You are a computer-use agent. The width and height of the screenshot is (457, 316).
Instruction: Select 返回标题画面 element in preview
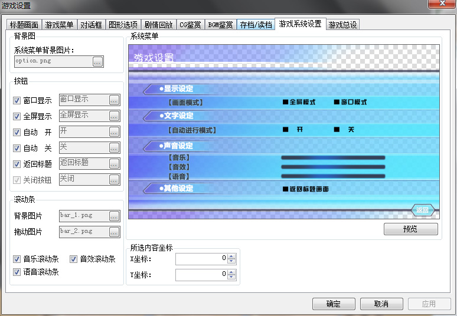306,189
